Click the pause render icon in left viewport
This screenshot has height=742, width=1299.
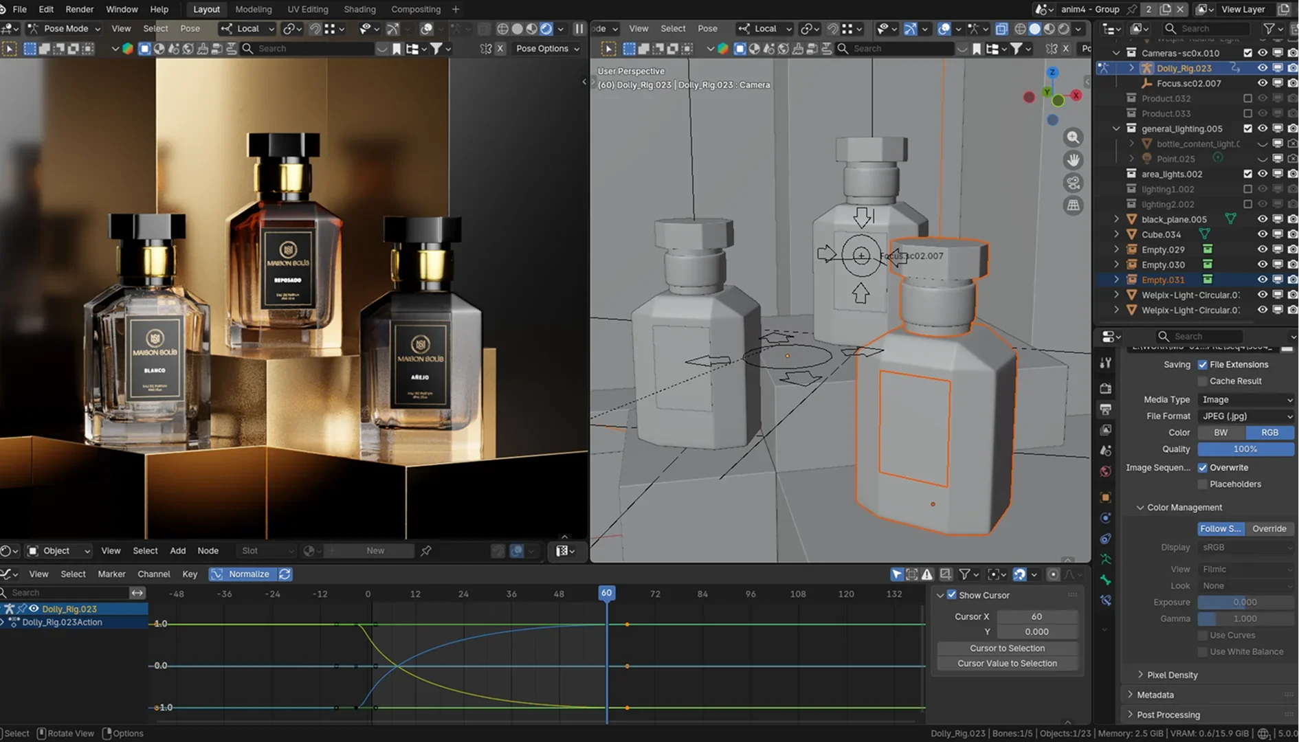[x=579, y=29]
